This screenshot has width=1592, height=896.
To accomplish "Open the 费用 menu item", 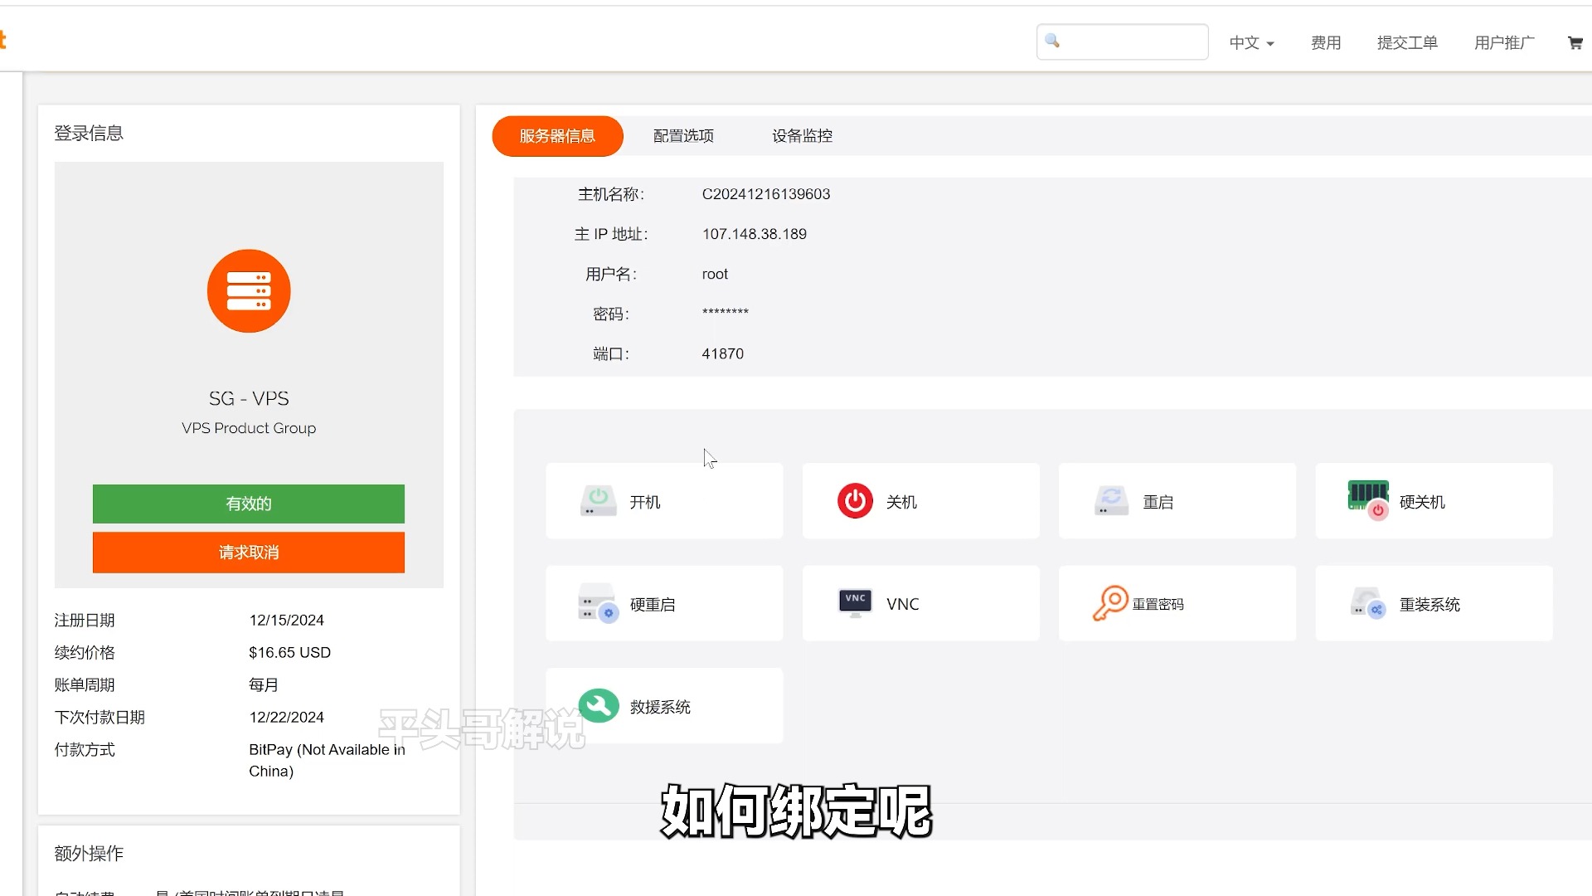I will (1326, 43).
